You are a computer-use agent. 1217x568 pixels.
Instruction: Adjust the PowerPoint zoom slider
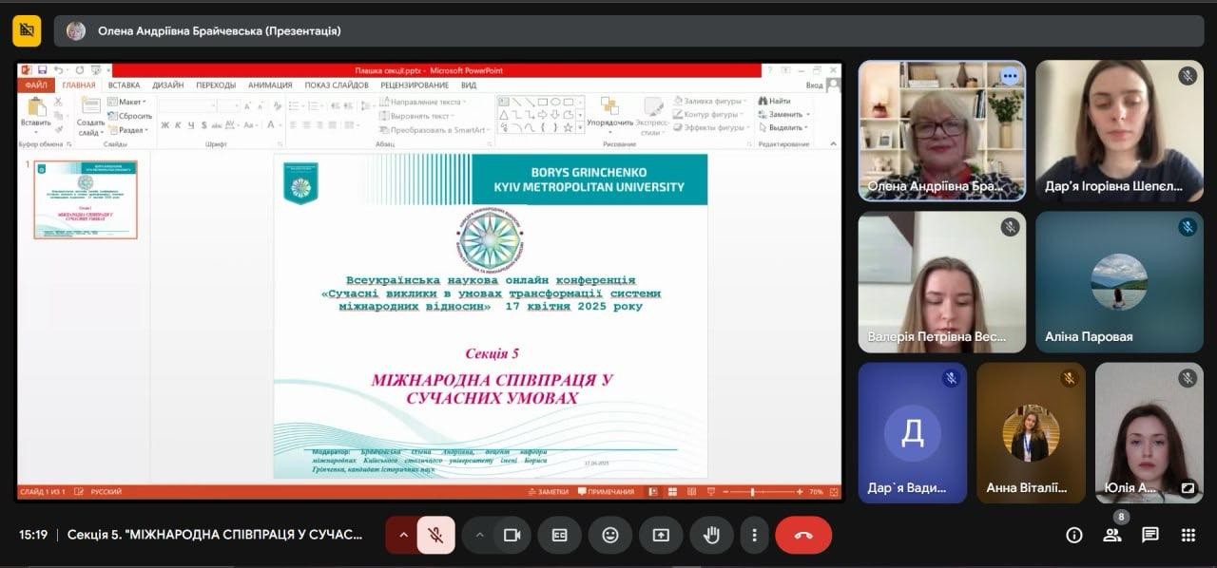[752, 492]
